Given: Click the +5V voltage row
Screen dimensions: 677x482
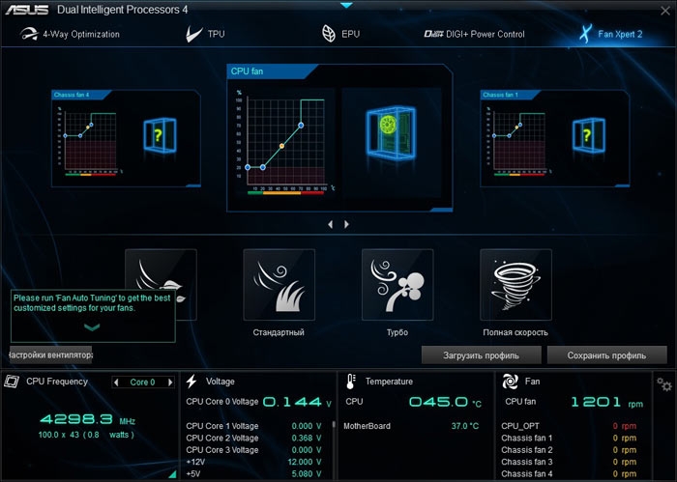Looking at the screenshot, I should [253, 474].
